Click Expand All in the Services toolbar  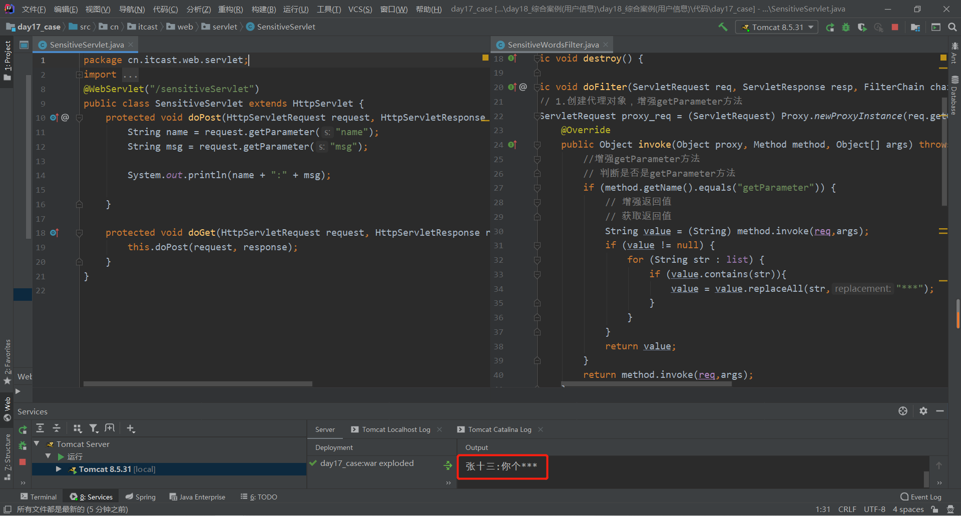40,428
